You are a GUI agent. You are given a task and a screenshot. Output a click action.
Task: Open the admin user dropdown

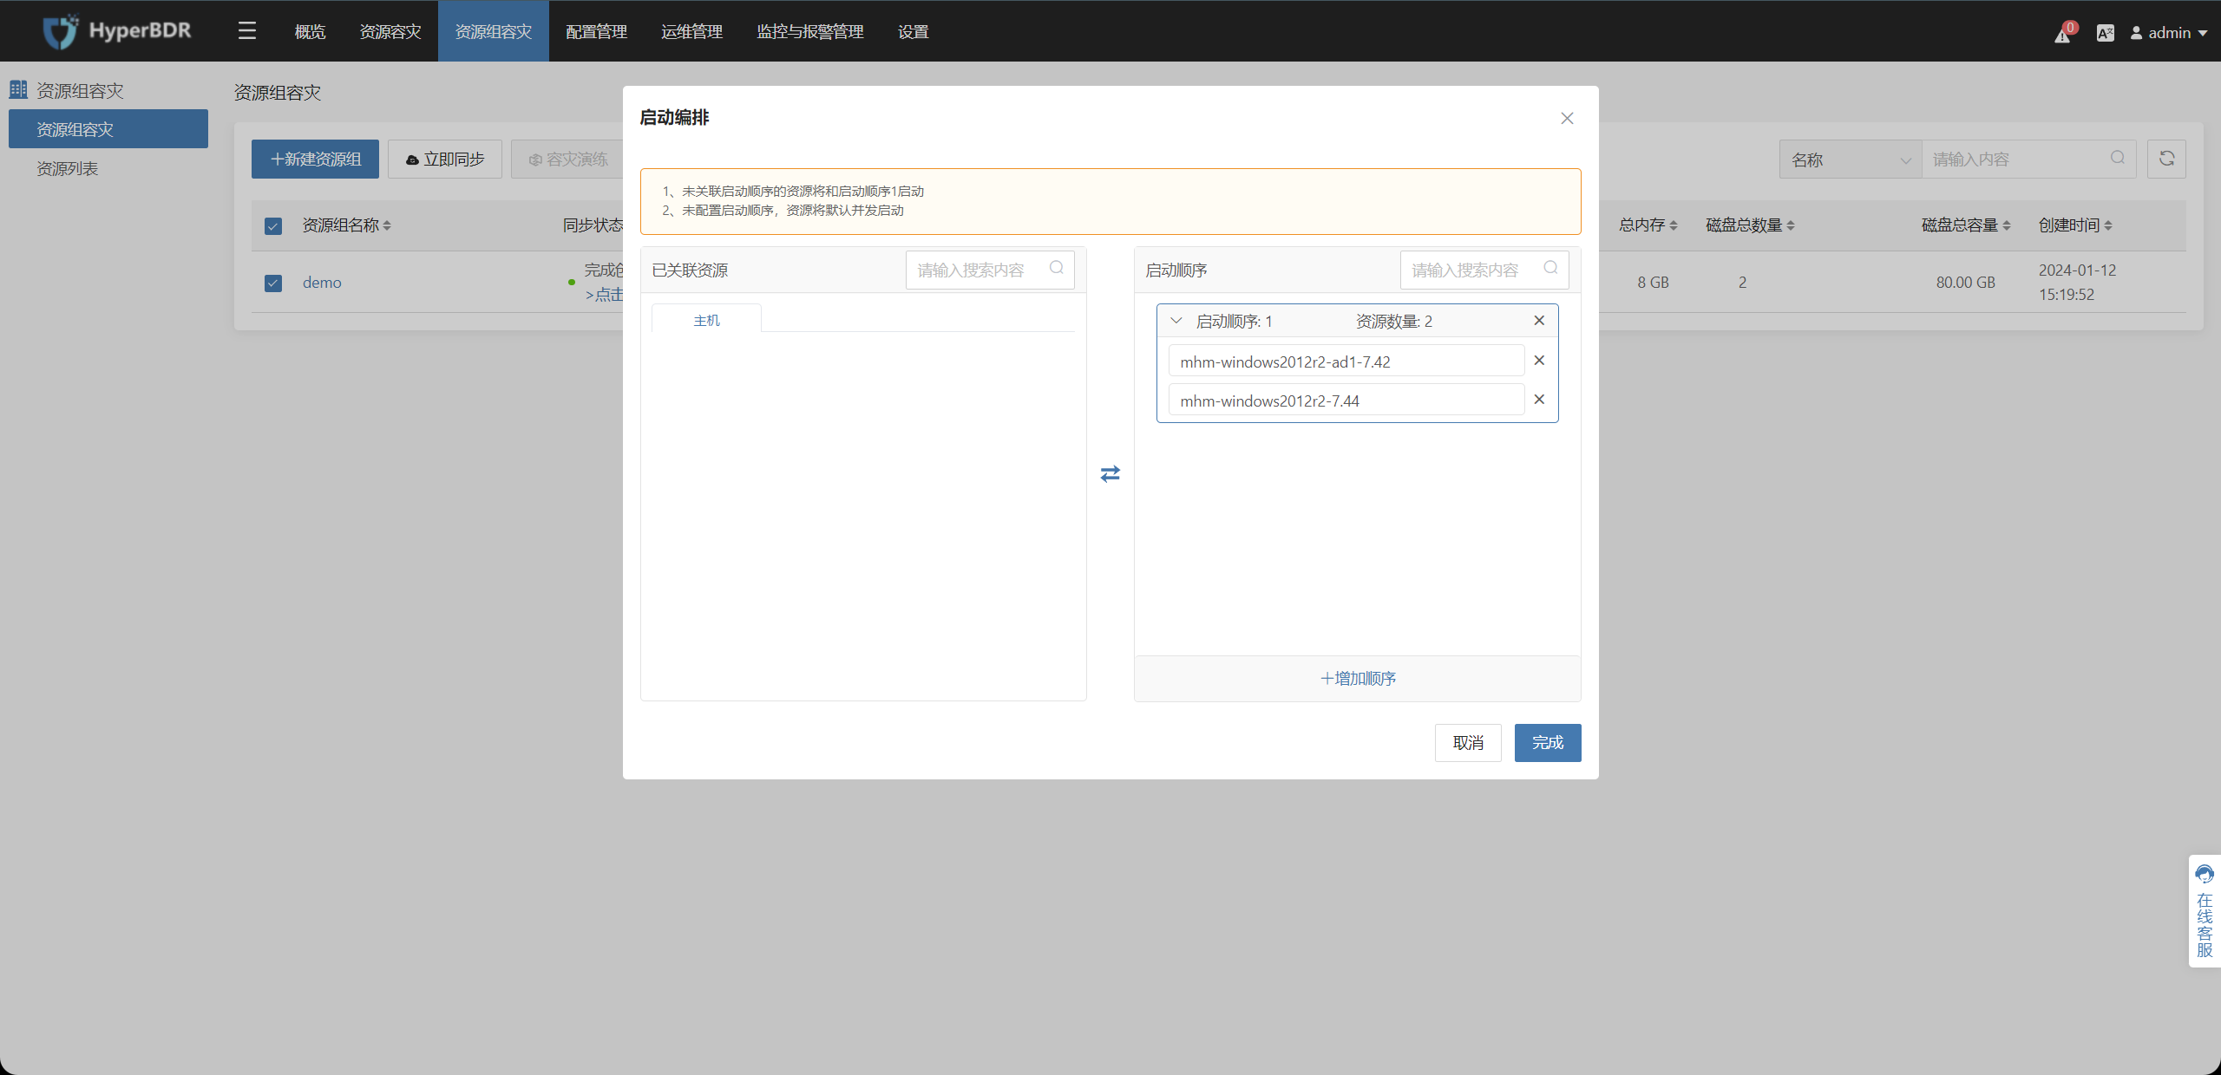[2169, 33]
